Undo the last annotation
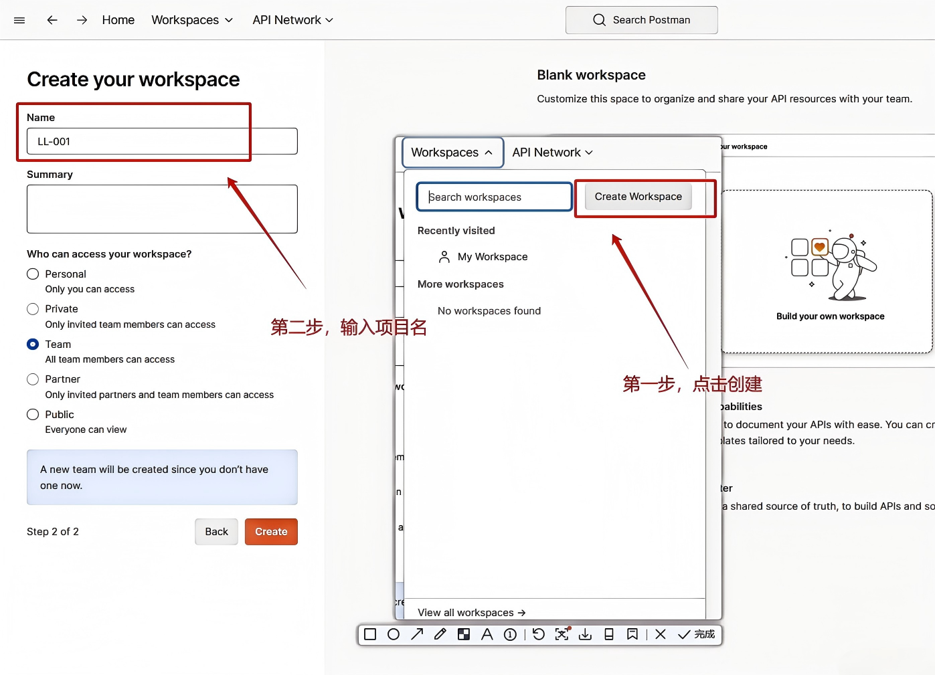Screen dimensions: 935x675 539,634
